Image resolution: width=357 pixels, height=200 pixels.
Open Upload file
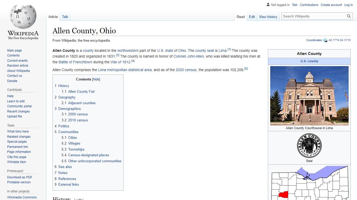pos(15,116)
